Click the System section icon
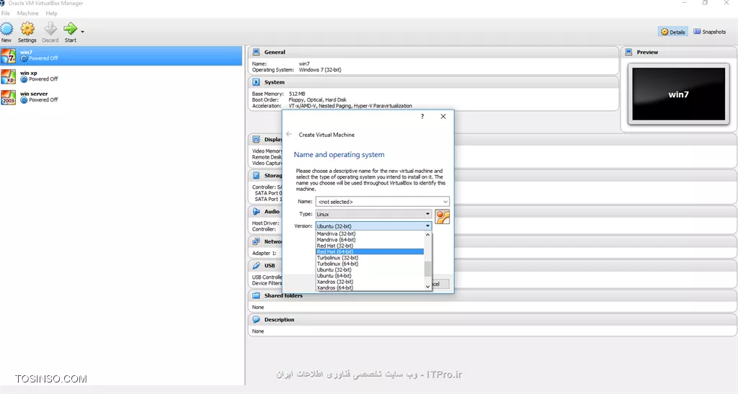 [x=256, y=82]
